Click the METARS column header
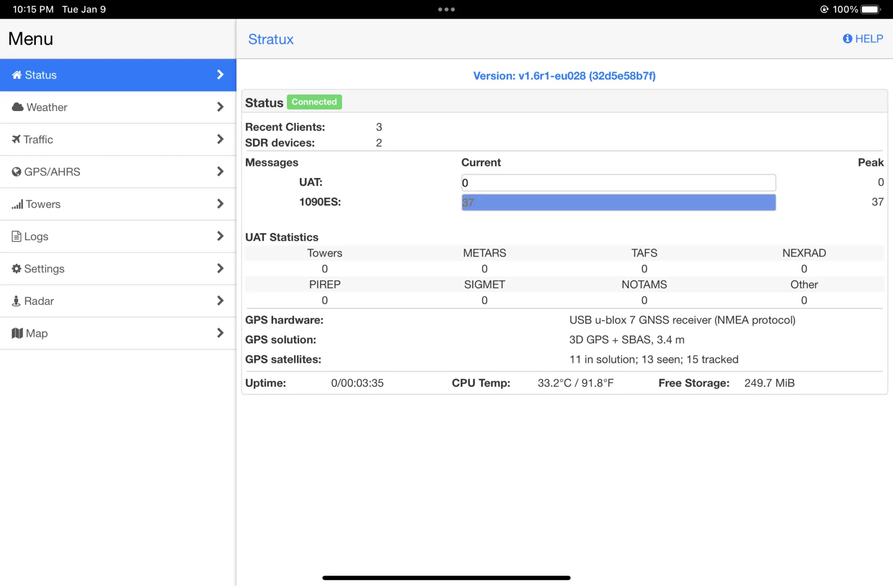The image size is (893, 586). [485, 253]
